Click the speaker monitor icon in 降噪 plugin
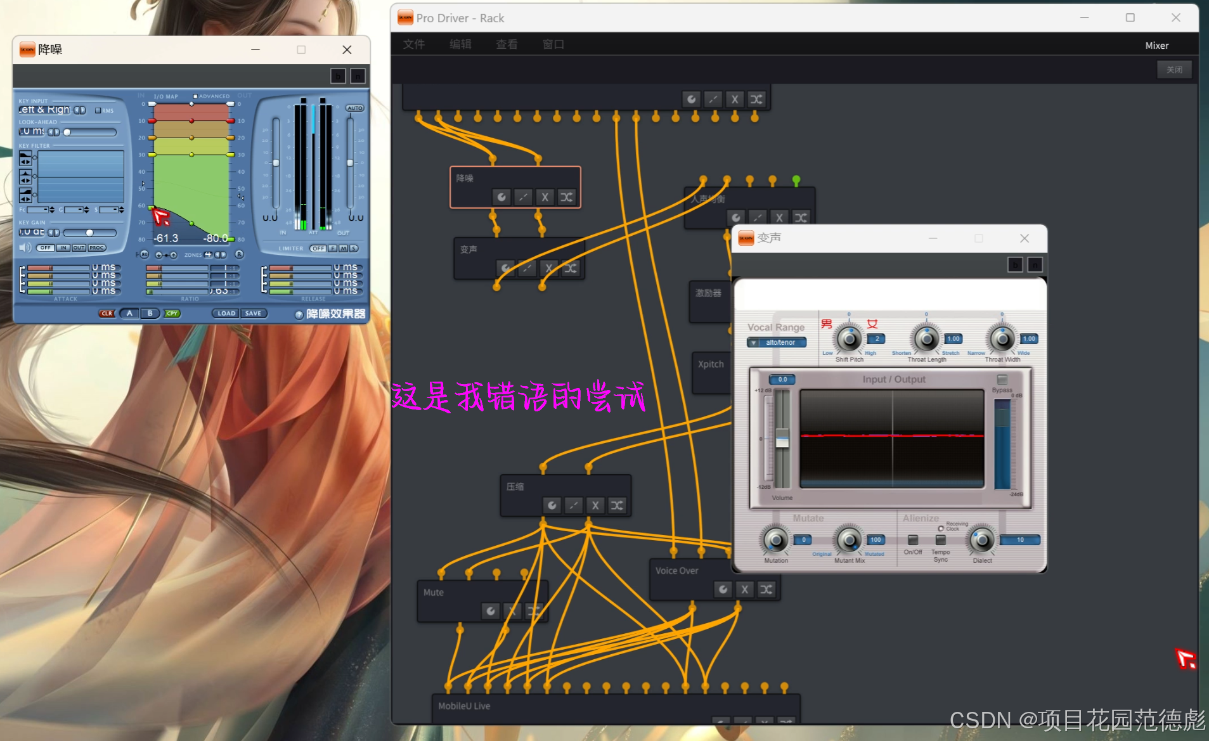 point(25,247)
